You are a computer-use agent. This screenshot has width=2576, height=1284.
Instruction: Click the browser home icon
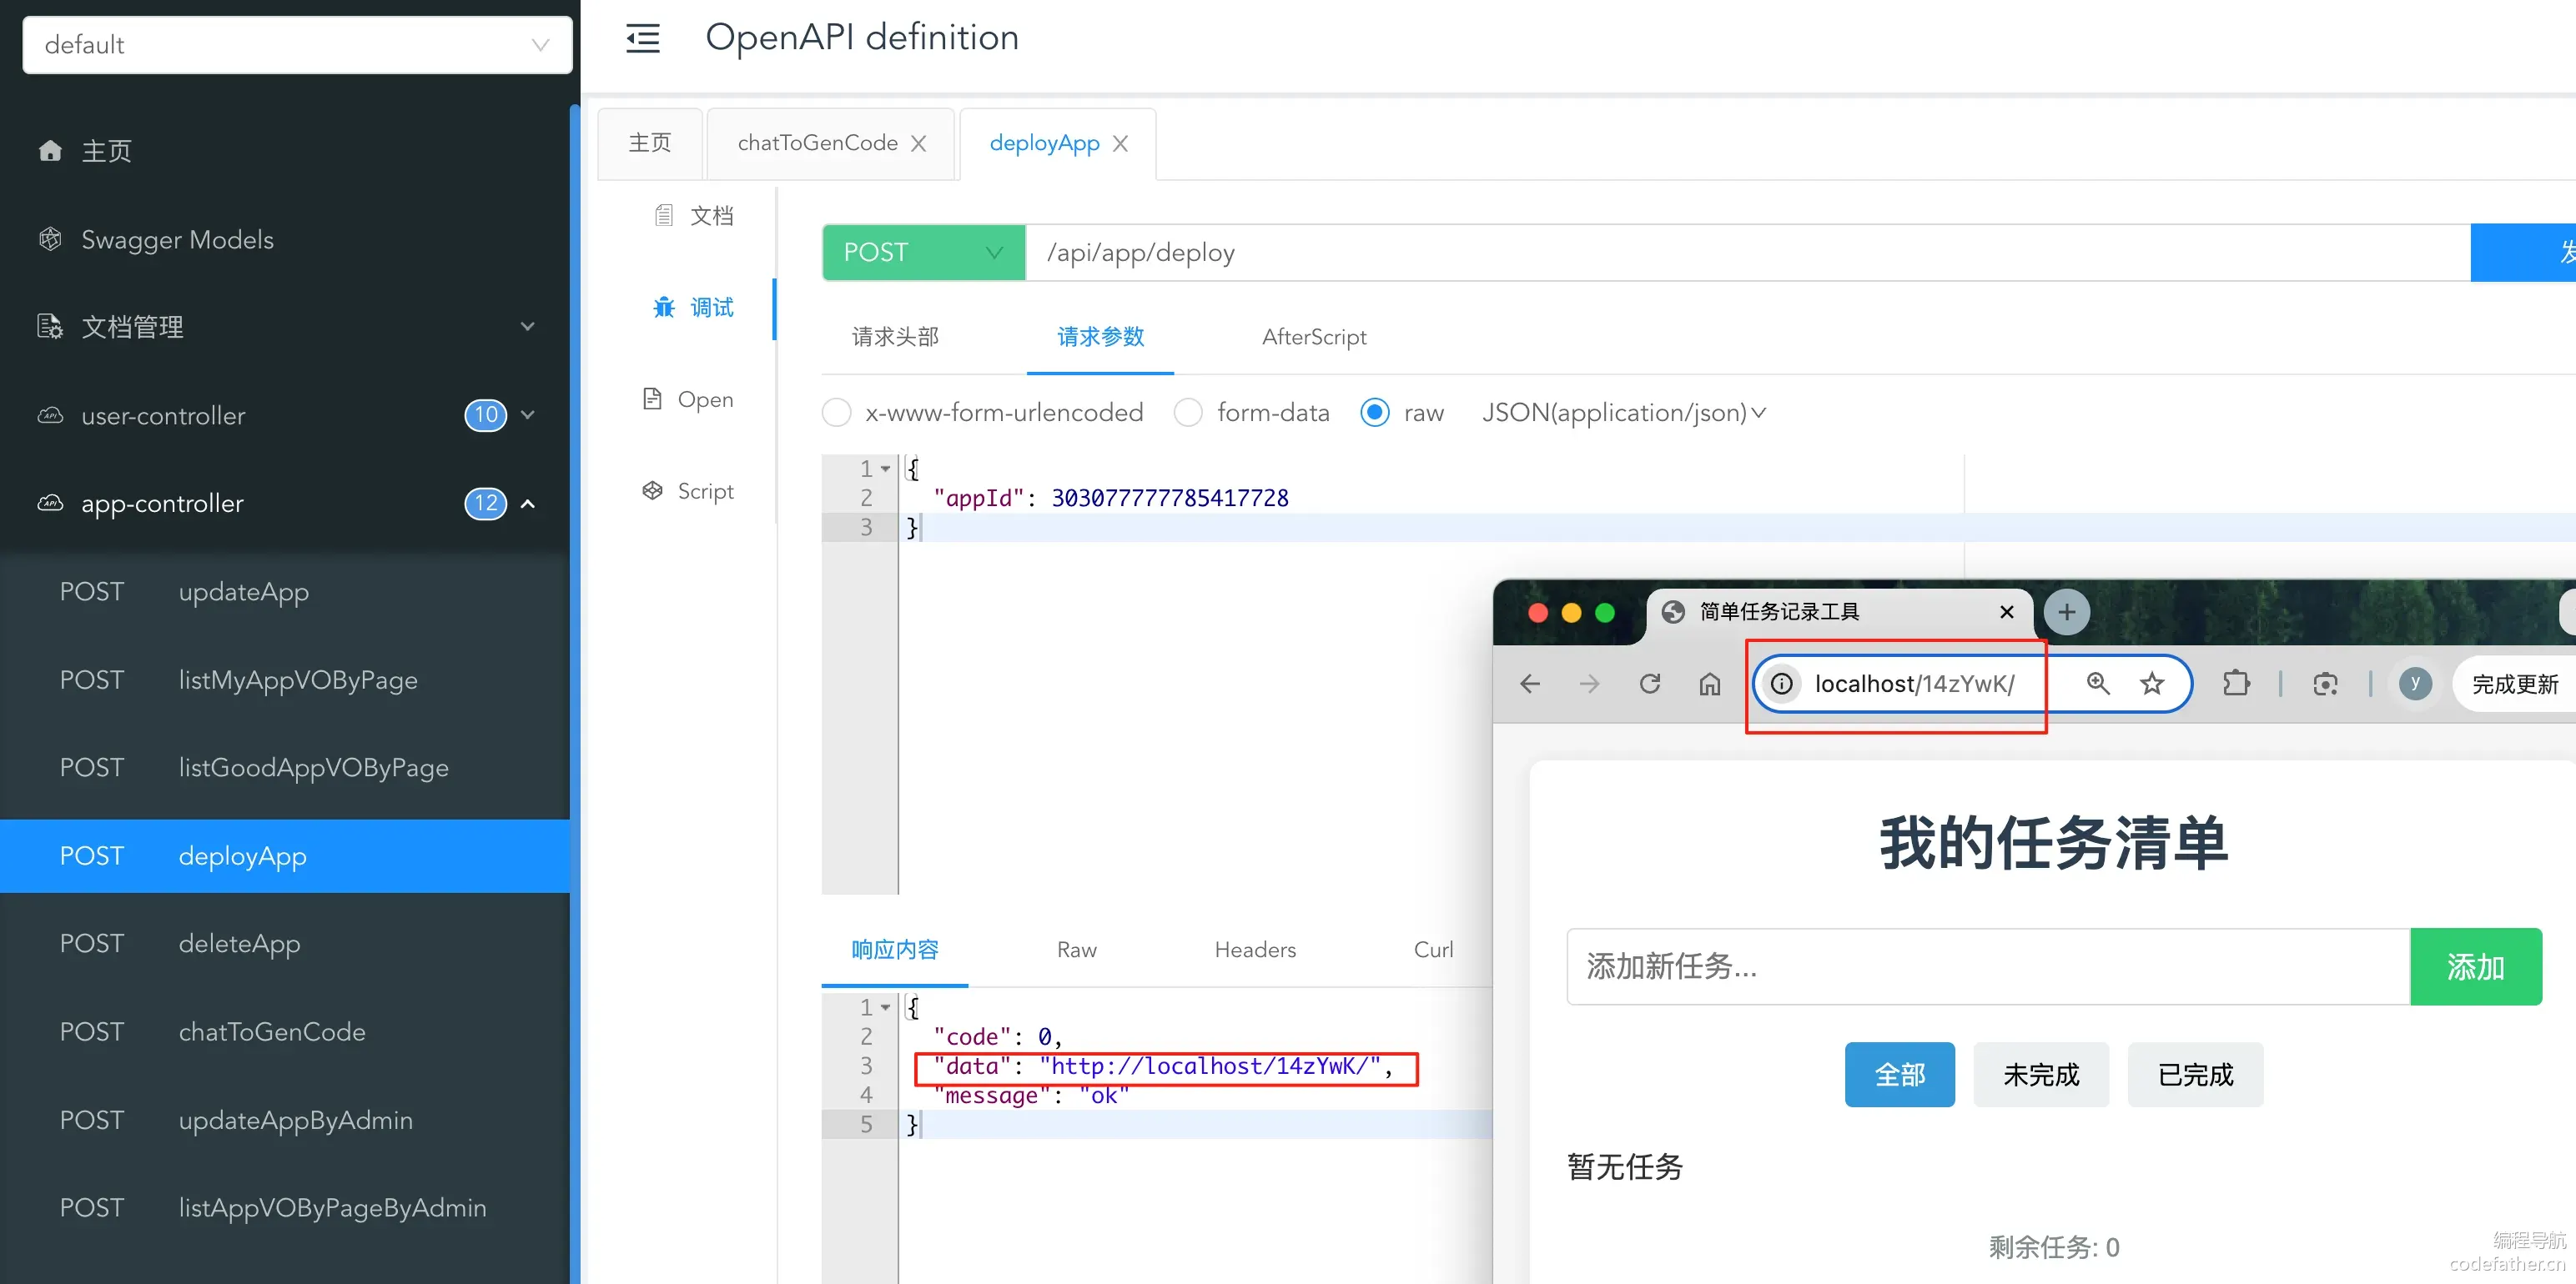tap(1710, 684)
